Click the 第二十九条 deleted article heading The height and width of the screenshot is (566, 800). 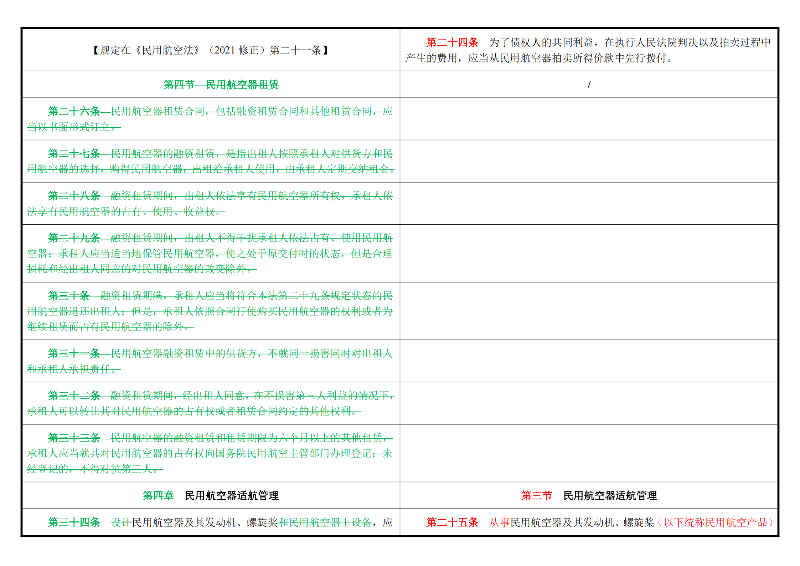point(74,238)
